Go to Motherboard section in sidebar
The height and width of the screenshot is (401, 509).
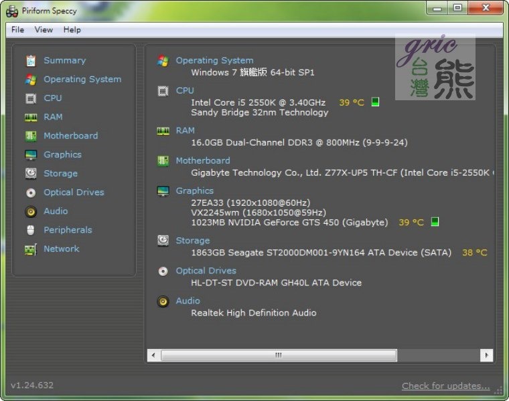[71, 136]
